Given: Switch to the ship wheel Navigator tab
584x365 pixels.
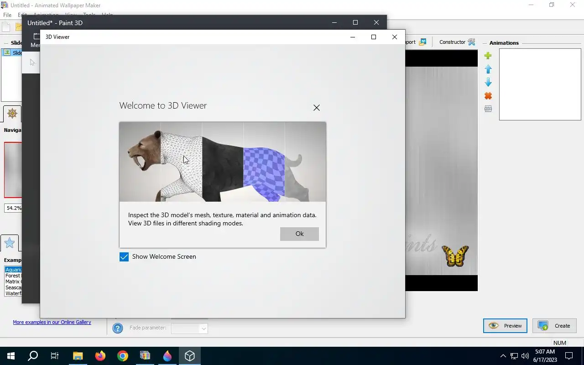Looking at the screenshot, I should pyautogui.click(x=12, y=114).
